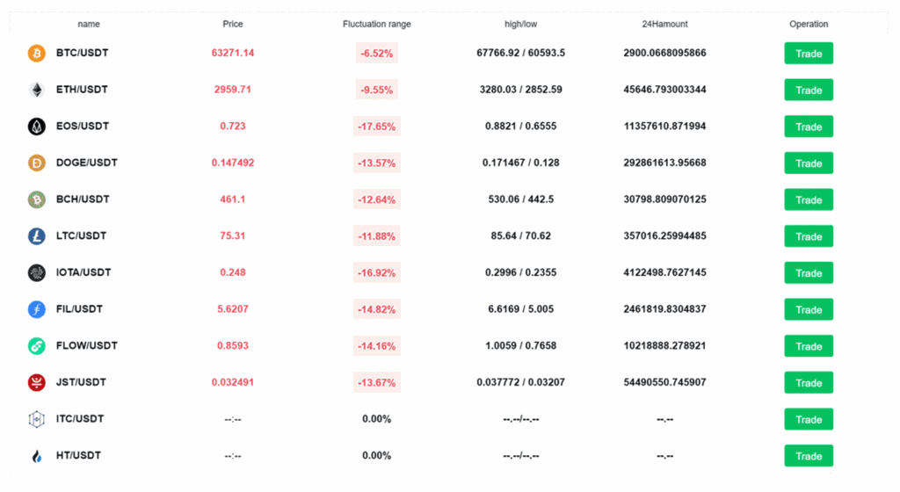Click the Ethereum diamond icon
Image resolution: width=900 pixels, height=492 pixels.
(36, 90)
